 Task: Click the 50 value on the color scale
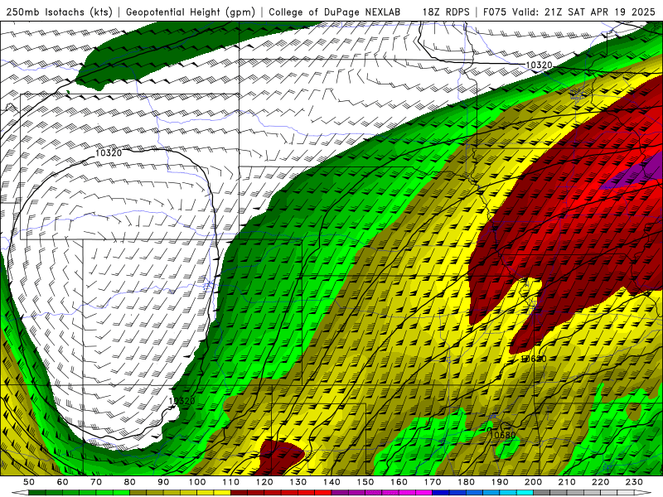tap(29, 482)
